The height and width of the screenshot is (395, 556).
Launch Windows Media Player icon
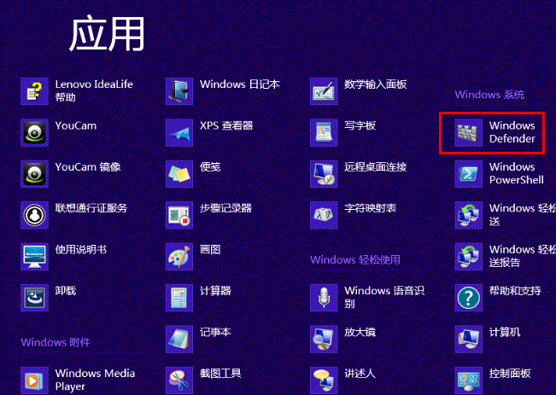(x=34, y=380)
